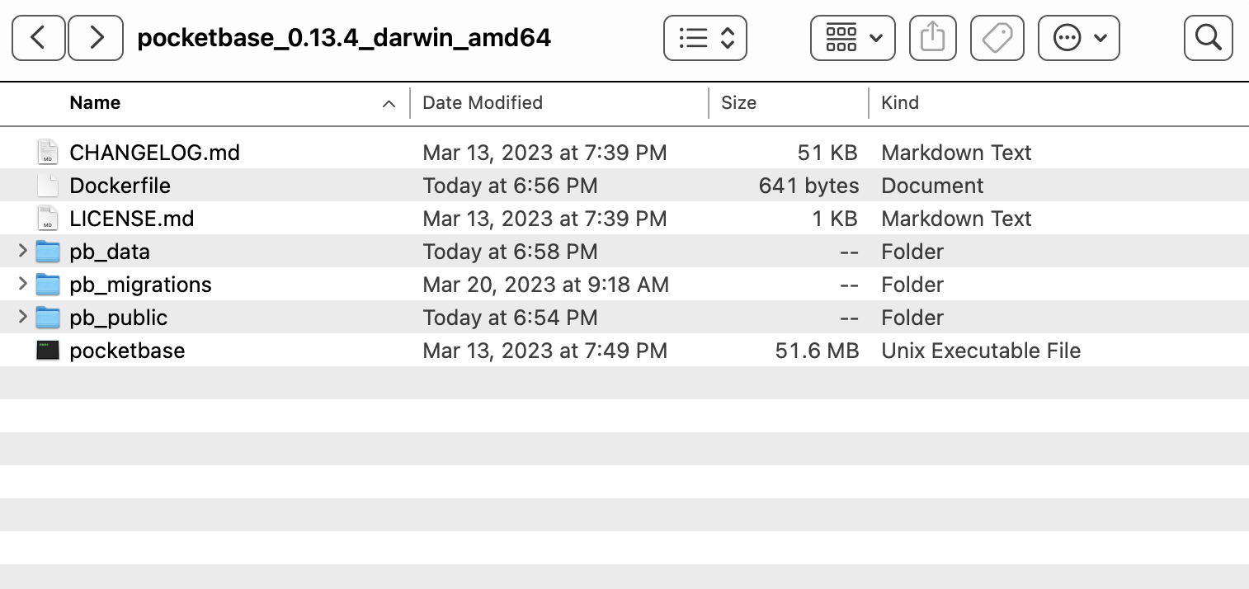
Task: Click the Dockerfile document icon
Action: click(47, 185)
